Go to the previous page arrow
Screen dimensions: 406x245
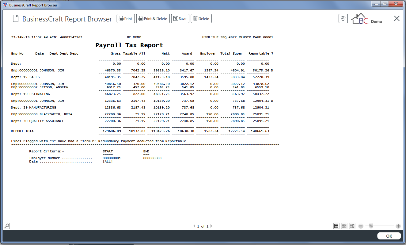tap(194, 226)
